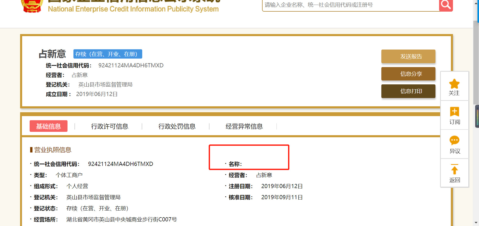
Task: Click the 异议 speech bubble icon
Action: pyautogui.click(x=455, y=140)
